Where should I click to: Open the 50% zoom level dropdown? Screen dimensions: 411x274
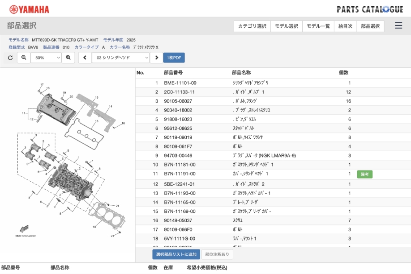[x=46, y=58]
